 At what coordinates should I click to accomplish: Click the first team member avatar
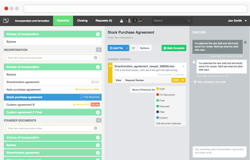coord(129,20)
